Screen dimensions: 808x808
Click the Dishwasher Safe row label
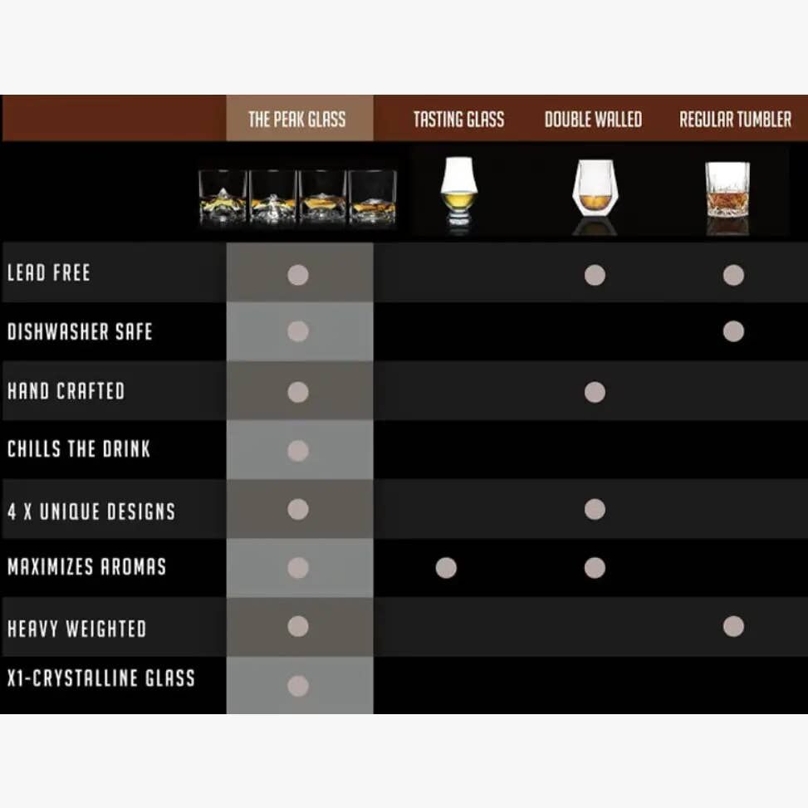click(x=80, y=332)
